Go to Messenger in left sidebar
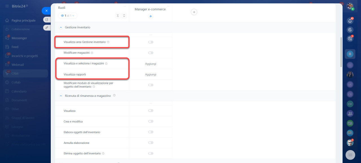This screenshot has width=361, height=163. 19,38
